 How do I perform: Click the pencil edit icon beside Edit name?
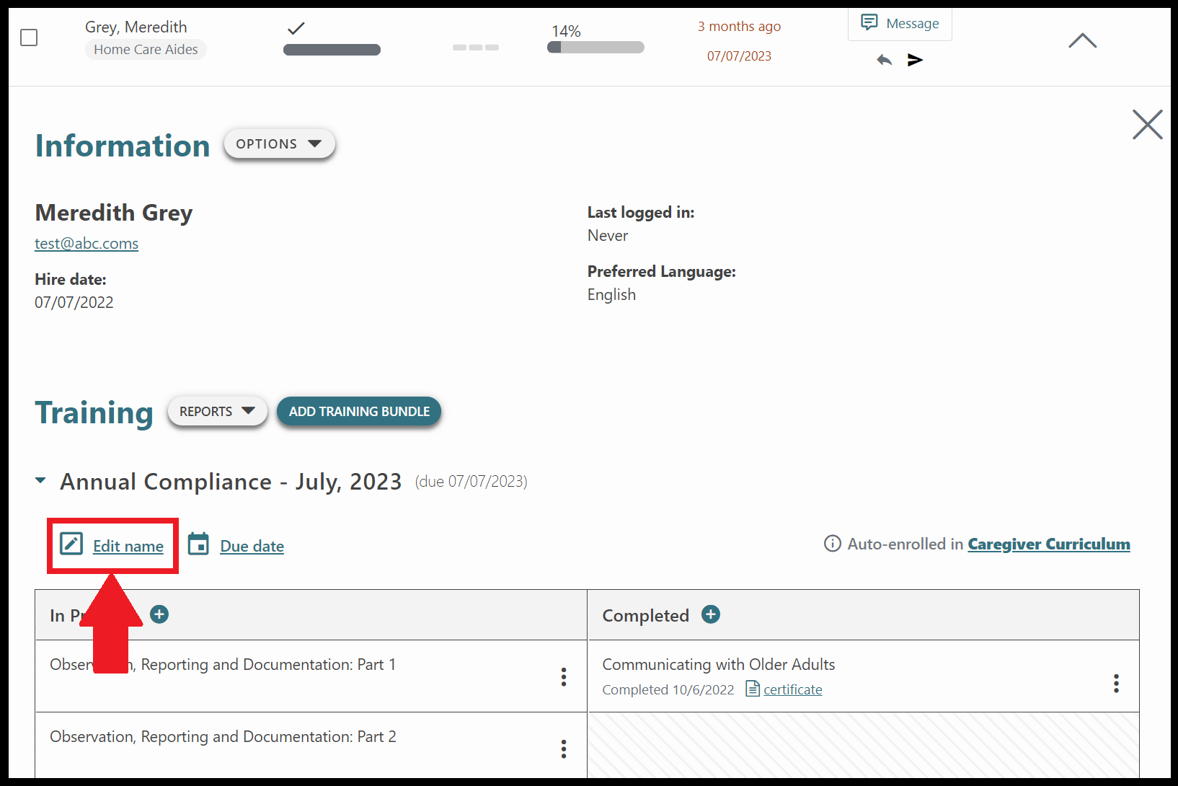71,544
